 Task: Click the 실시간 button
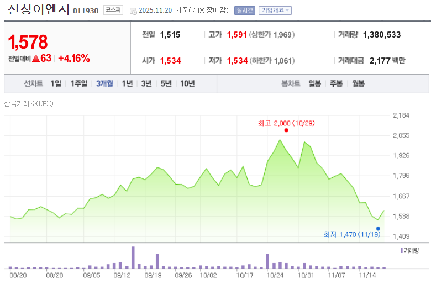pyautogui.click(x=245, y=10)
